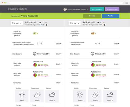The width and height of the screenshot is (130, 107).
Task: Click the user avatar next to Bonjour
Action: click(65, 9)
